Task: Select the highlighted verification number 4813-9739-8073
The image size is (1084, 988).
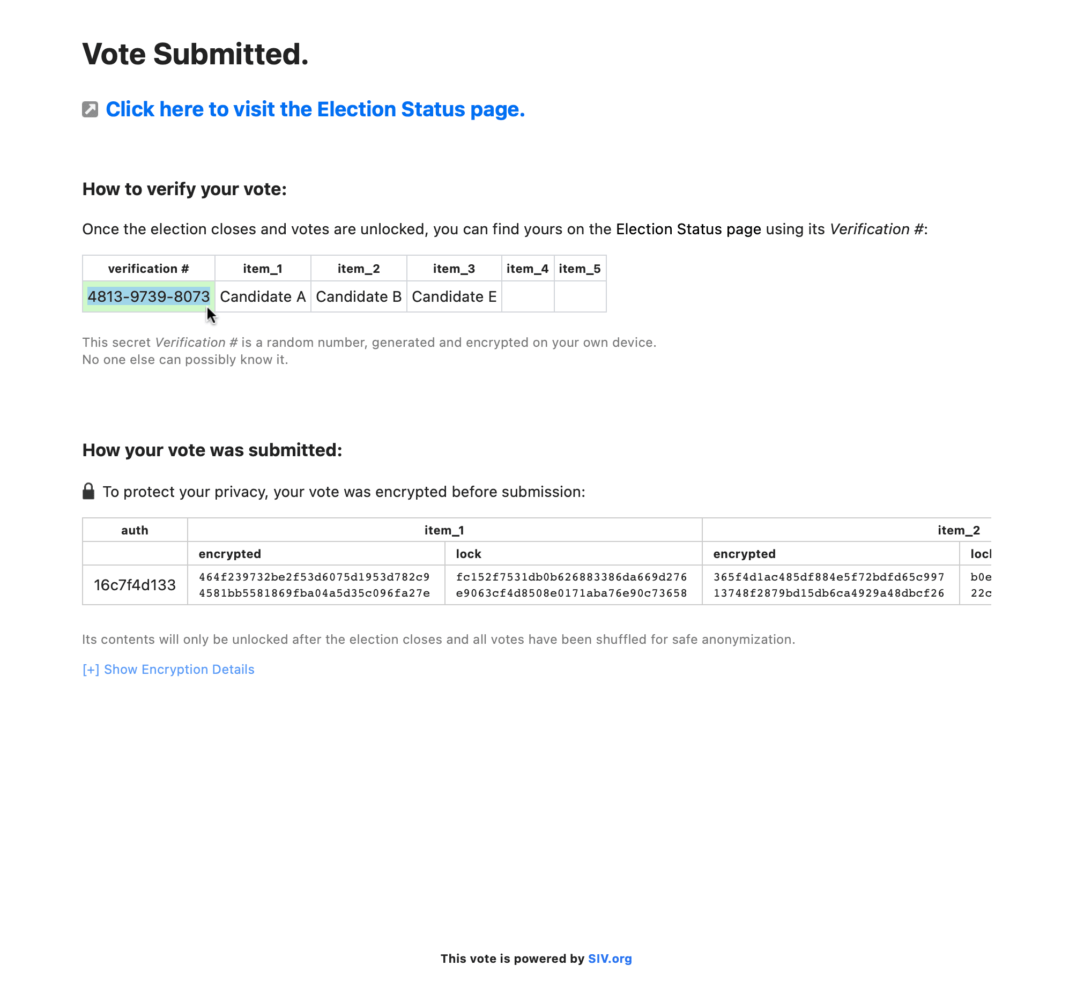Action: [149, 296]
